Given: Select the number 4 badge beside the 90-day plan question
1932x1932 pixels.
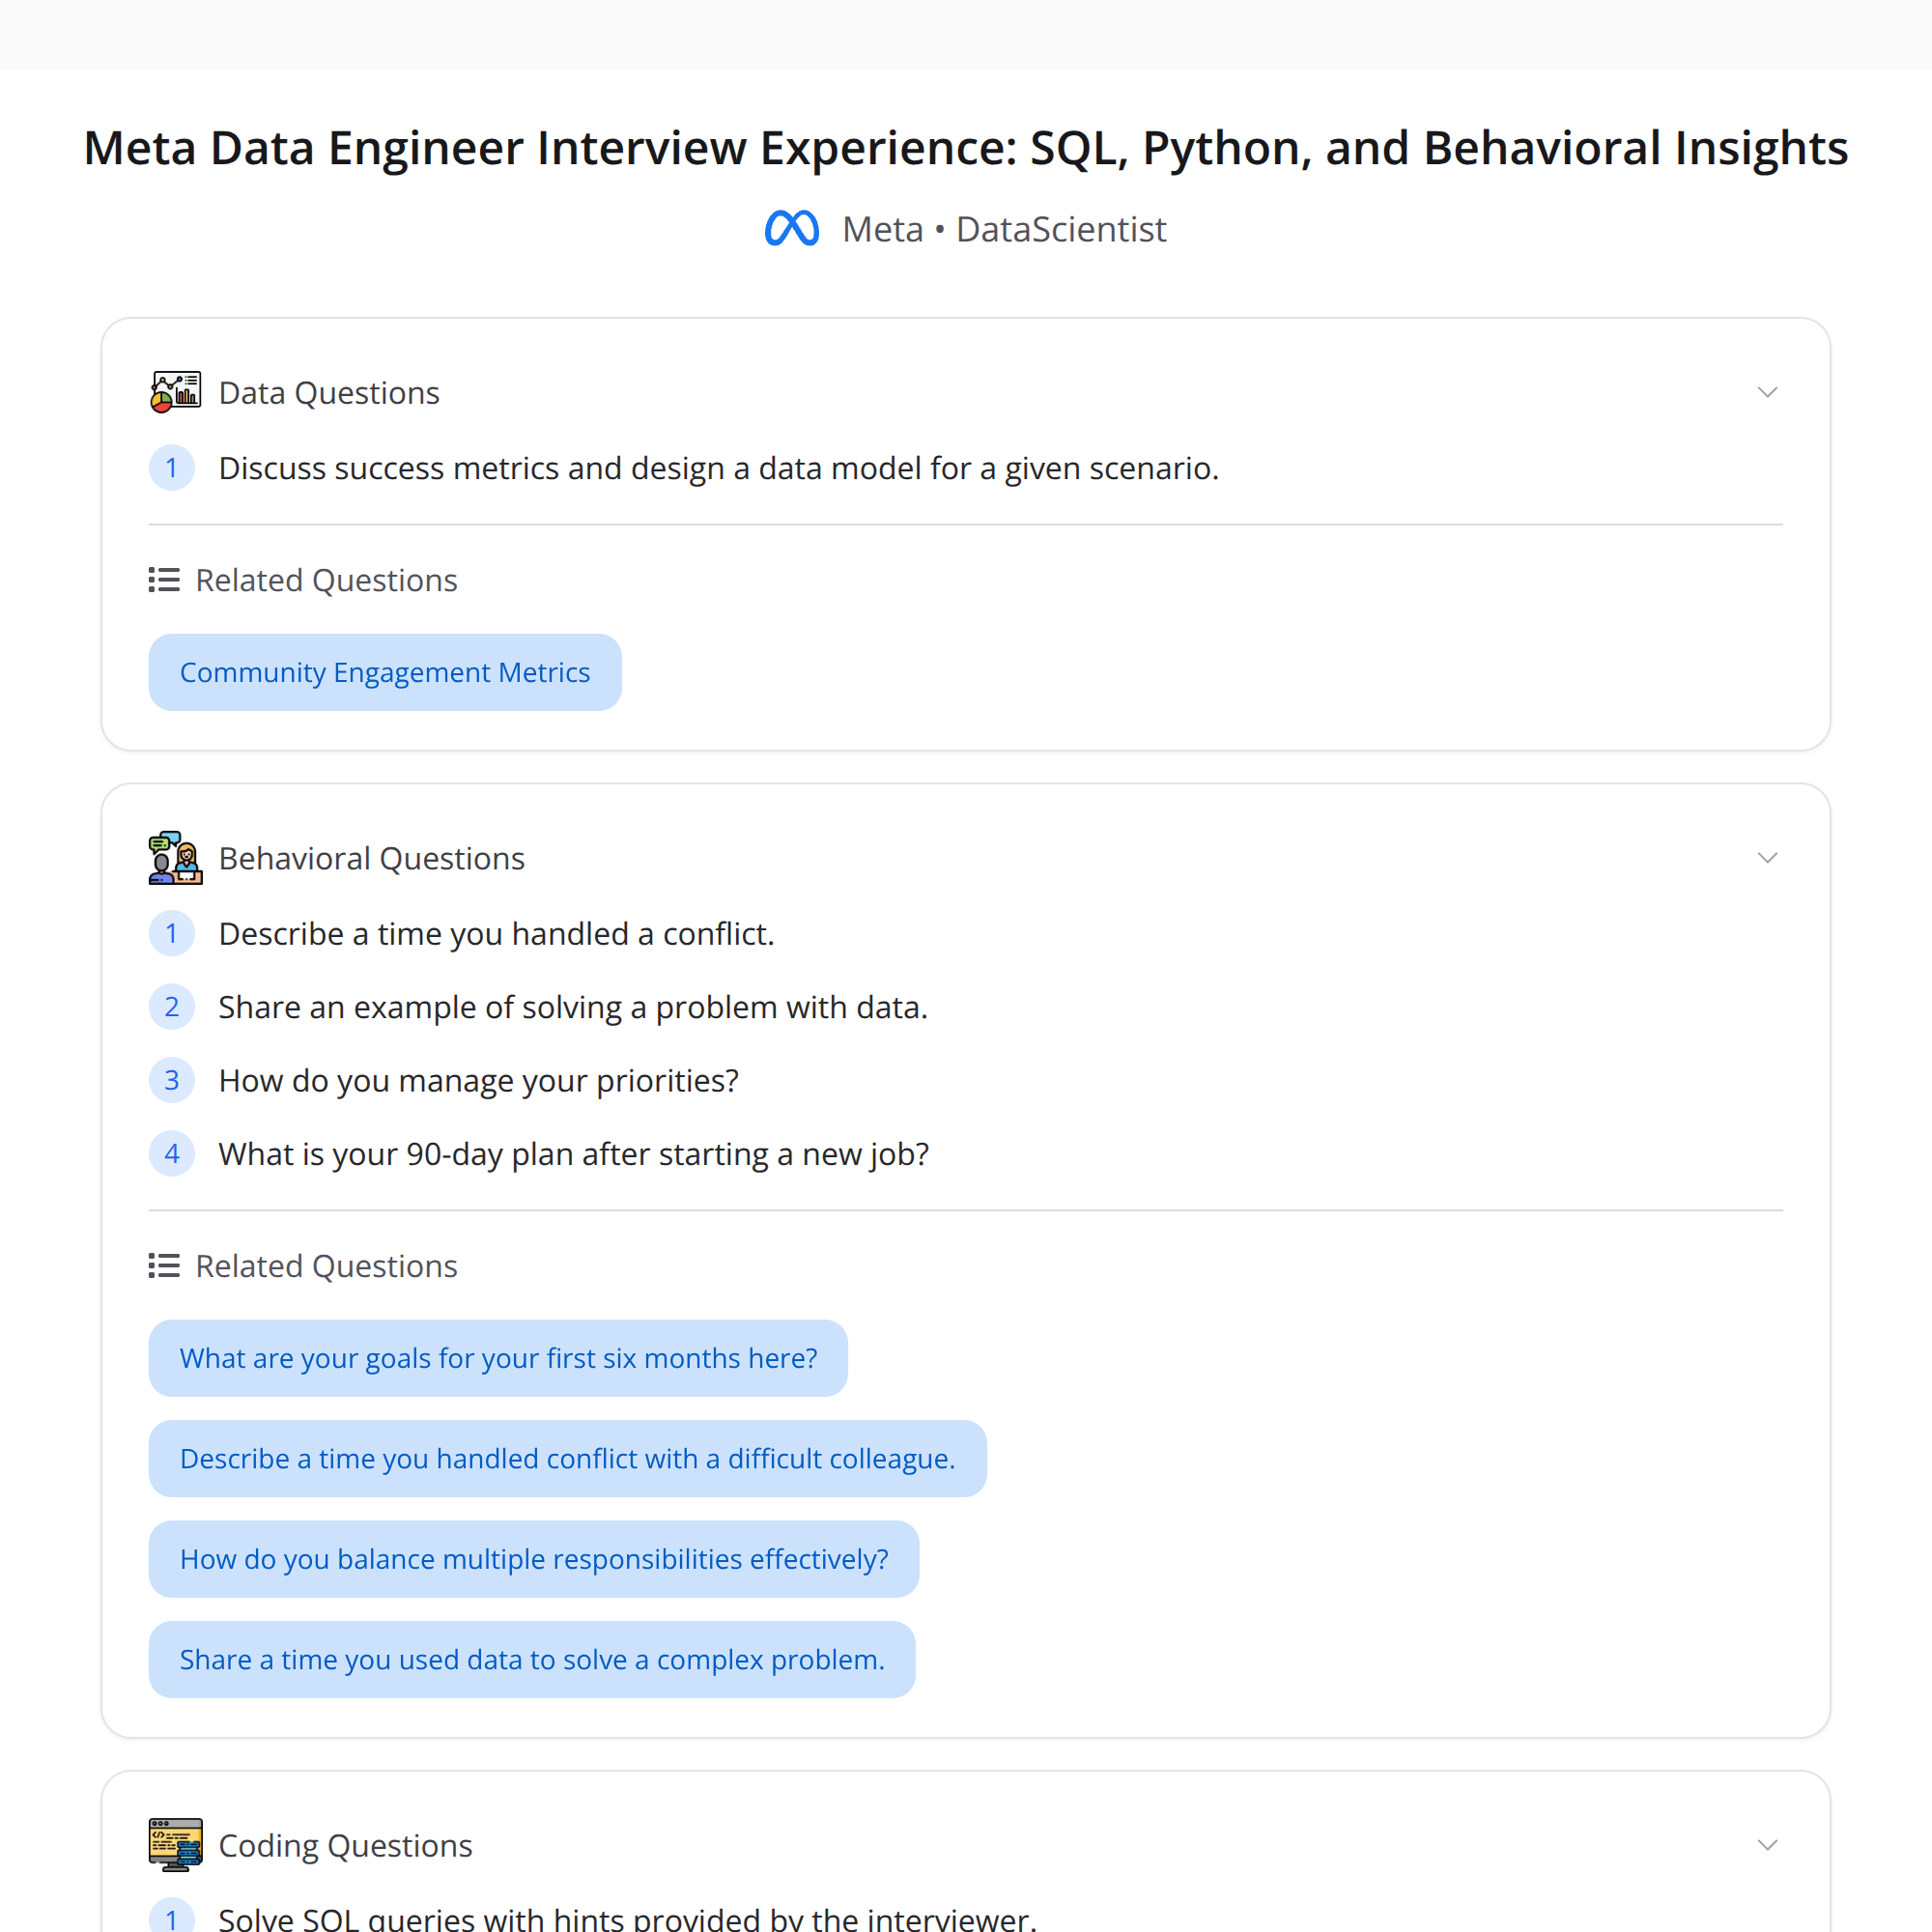Looking at the screenshot, I should (x=172, y=1153).
